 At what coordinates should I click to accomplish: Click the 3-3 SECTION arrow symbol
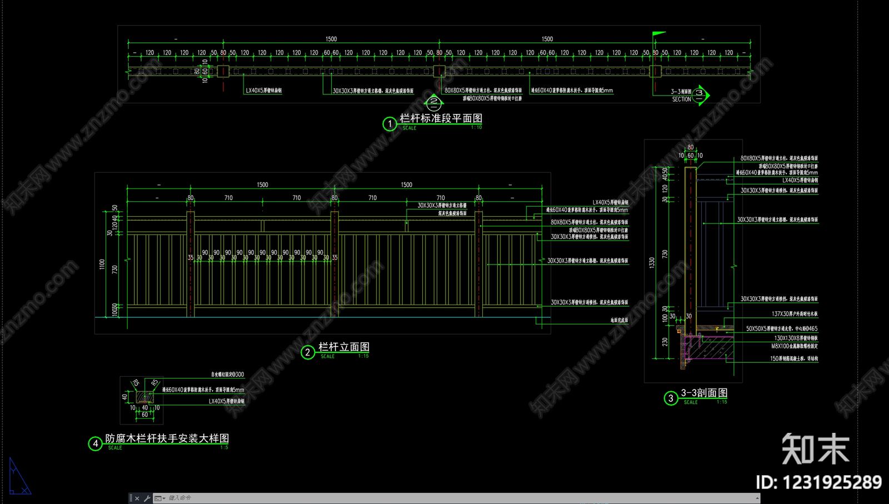(x=700, y=95)
